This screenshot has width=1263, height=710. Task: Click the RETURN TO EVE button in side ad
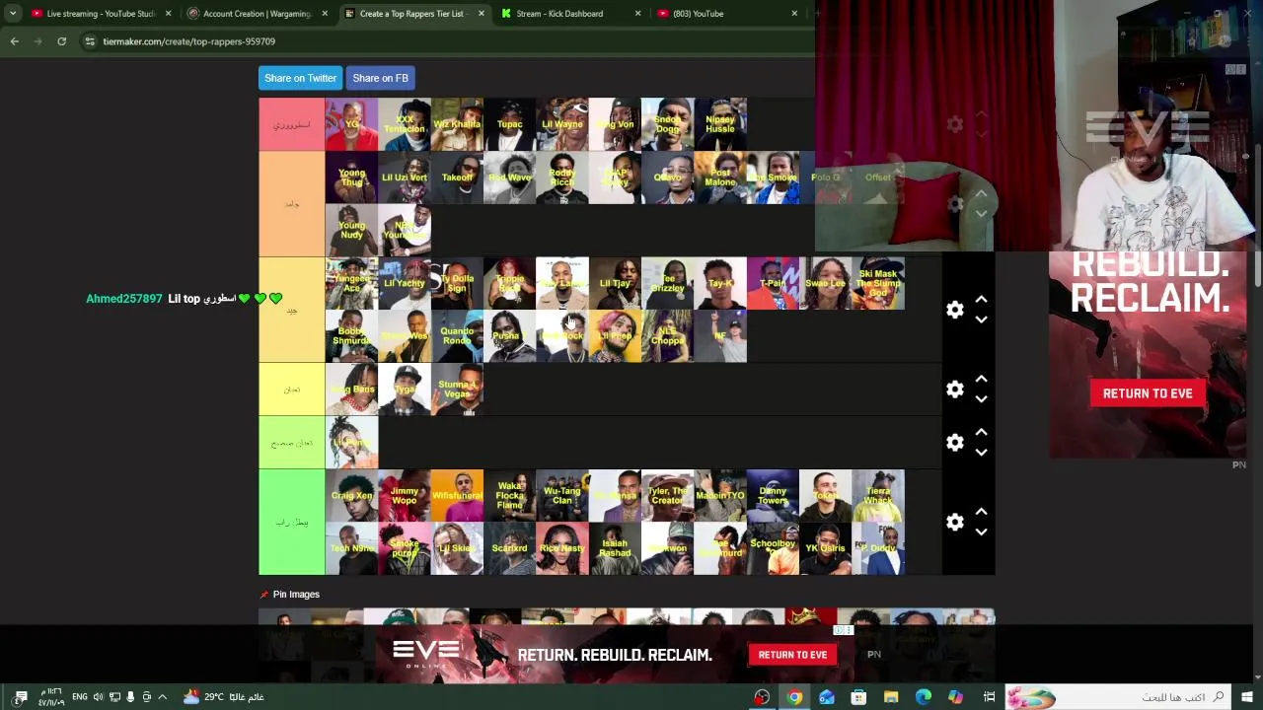coord(1148,393)
